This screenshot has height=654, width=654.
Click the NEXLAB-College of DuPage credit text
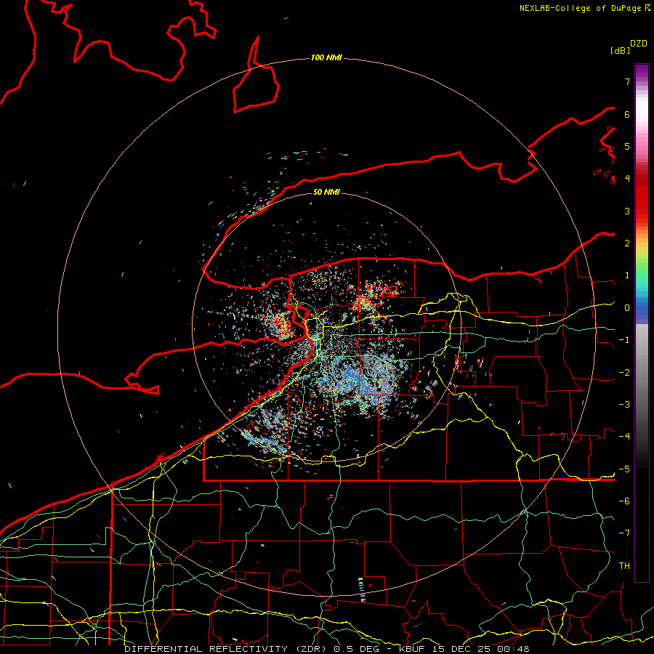[581, 8]
